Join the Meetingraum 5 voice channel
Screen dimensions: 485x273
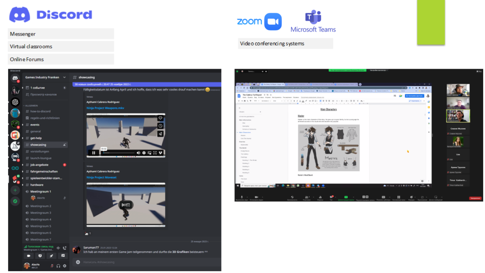(45, 226)
